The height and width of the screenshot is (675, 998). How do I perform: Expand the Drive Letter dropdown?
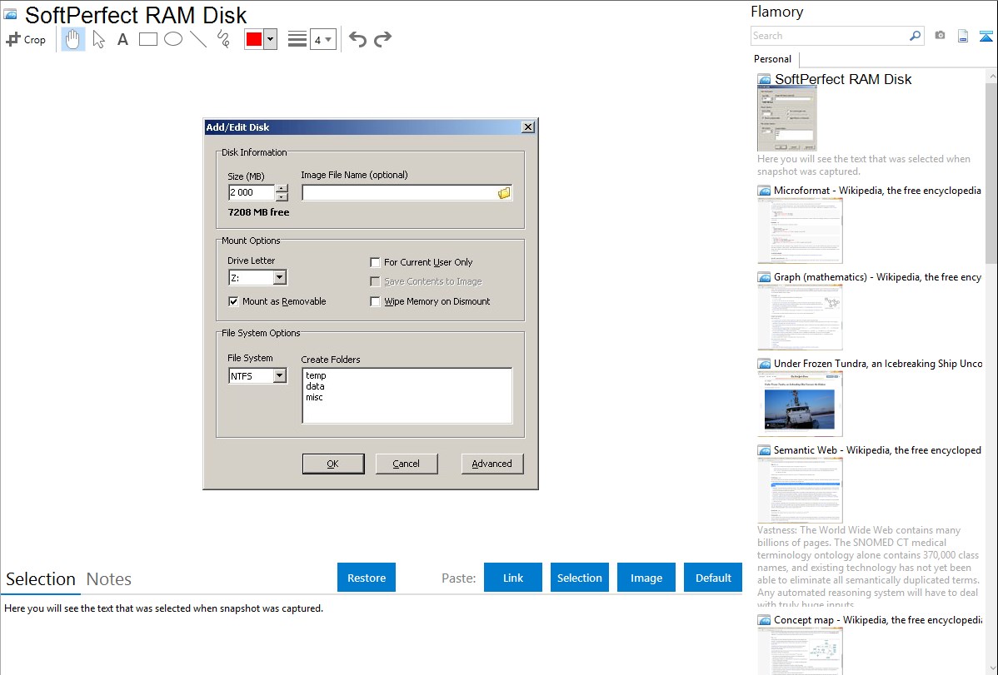click(279, 277)
